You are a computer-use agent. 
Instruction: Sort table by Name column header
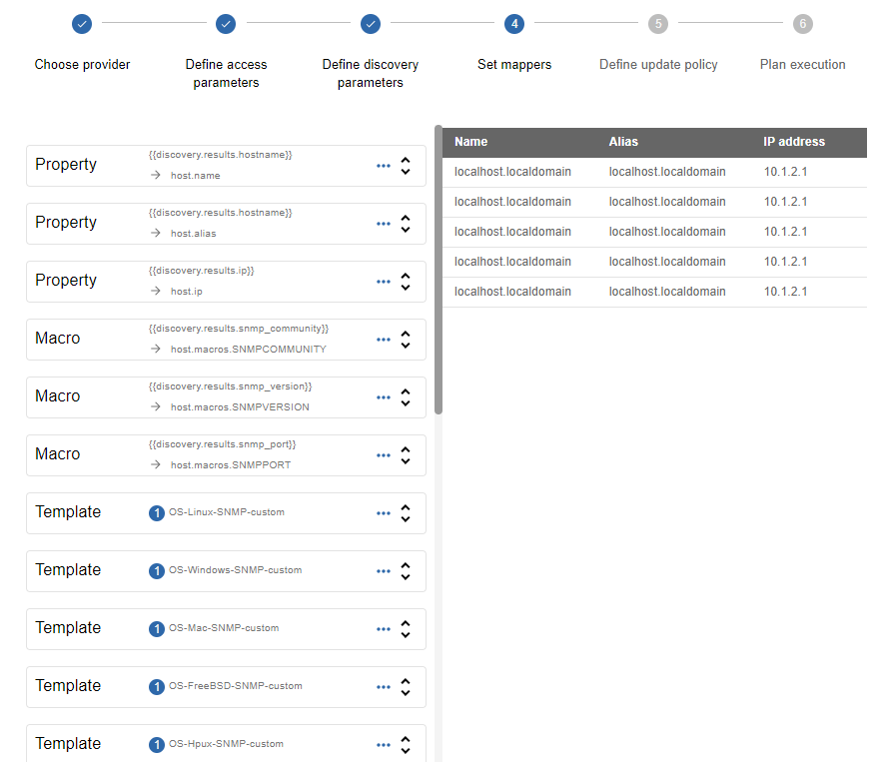pyautogui.click(x=471, y=142)
